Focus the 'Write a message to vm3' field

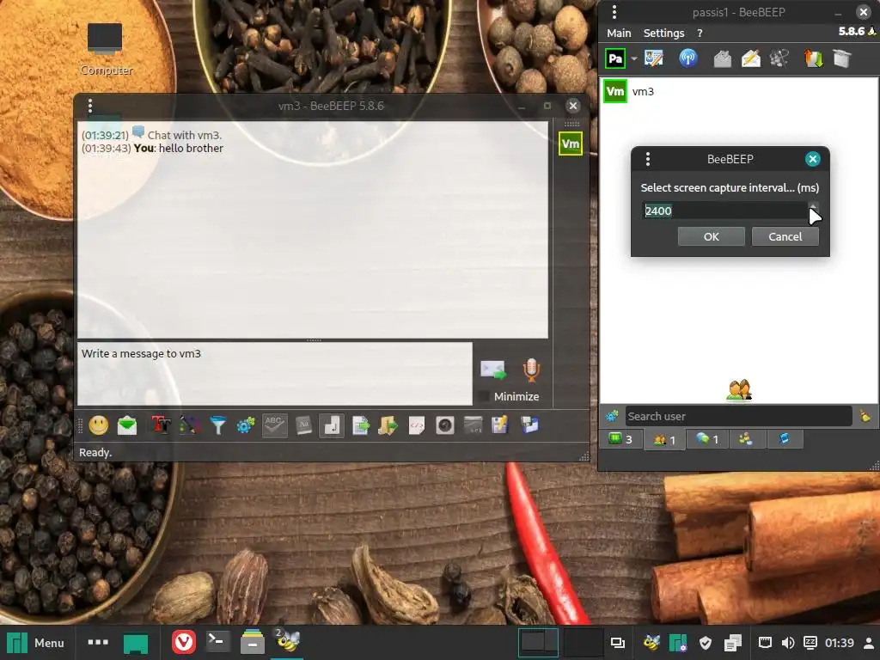click(x=275, y=374)
